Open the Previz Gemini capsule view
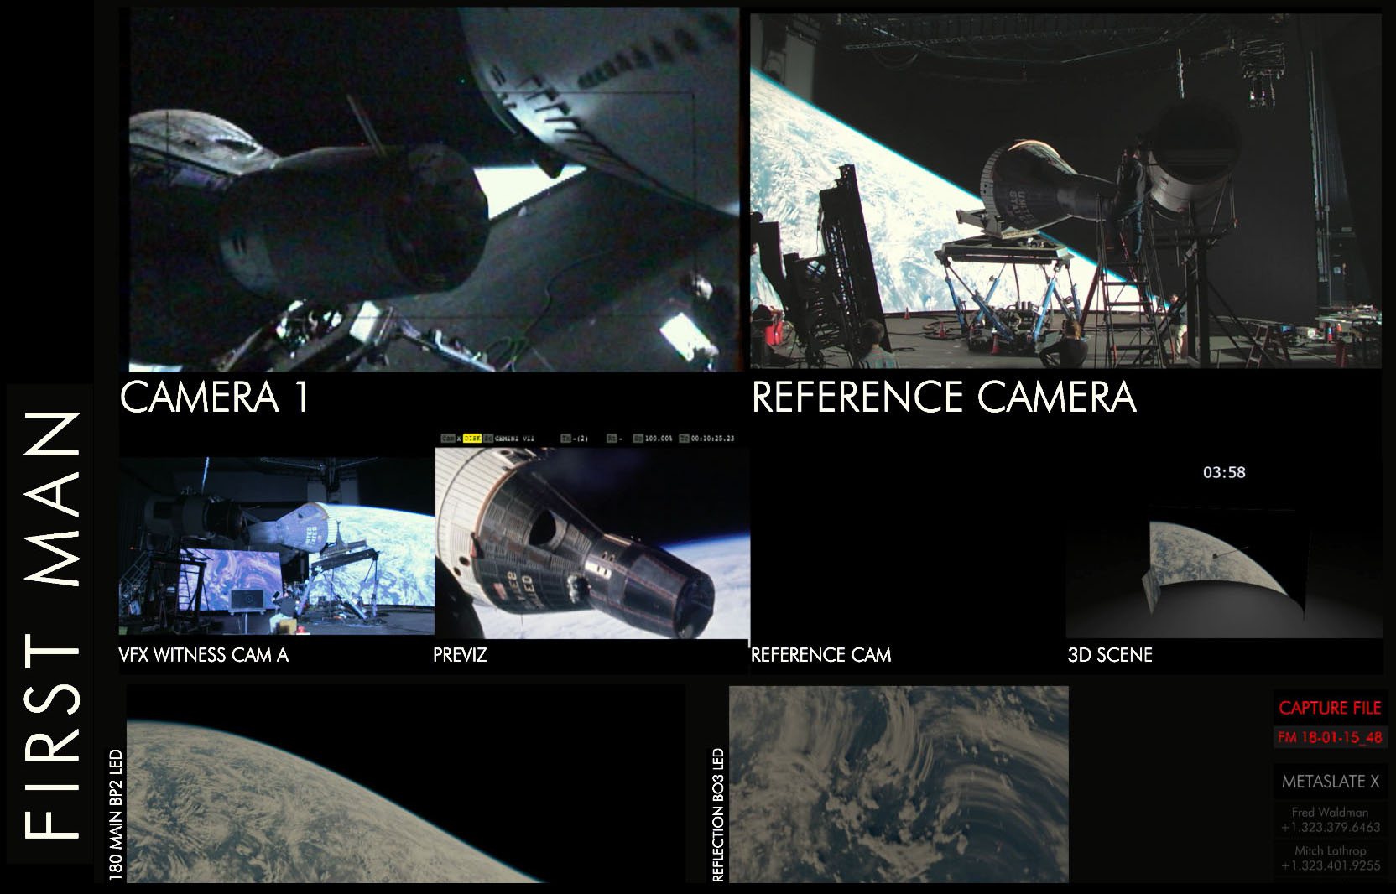Viewport: 1396px width, 894px height. coord(592,543)
